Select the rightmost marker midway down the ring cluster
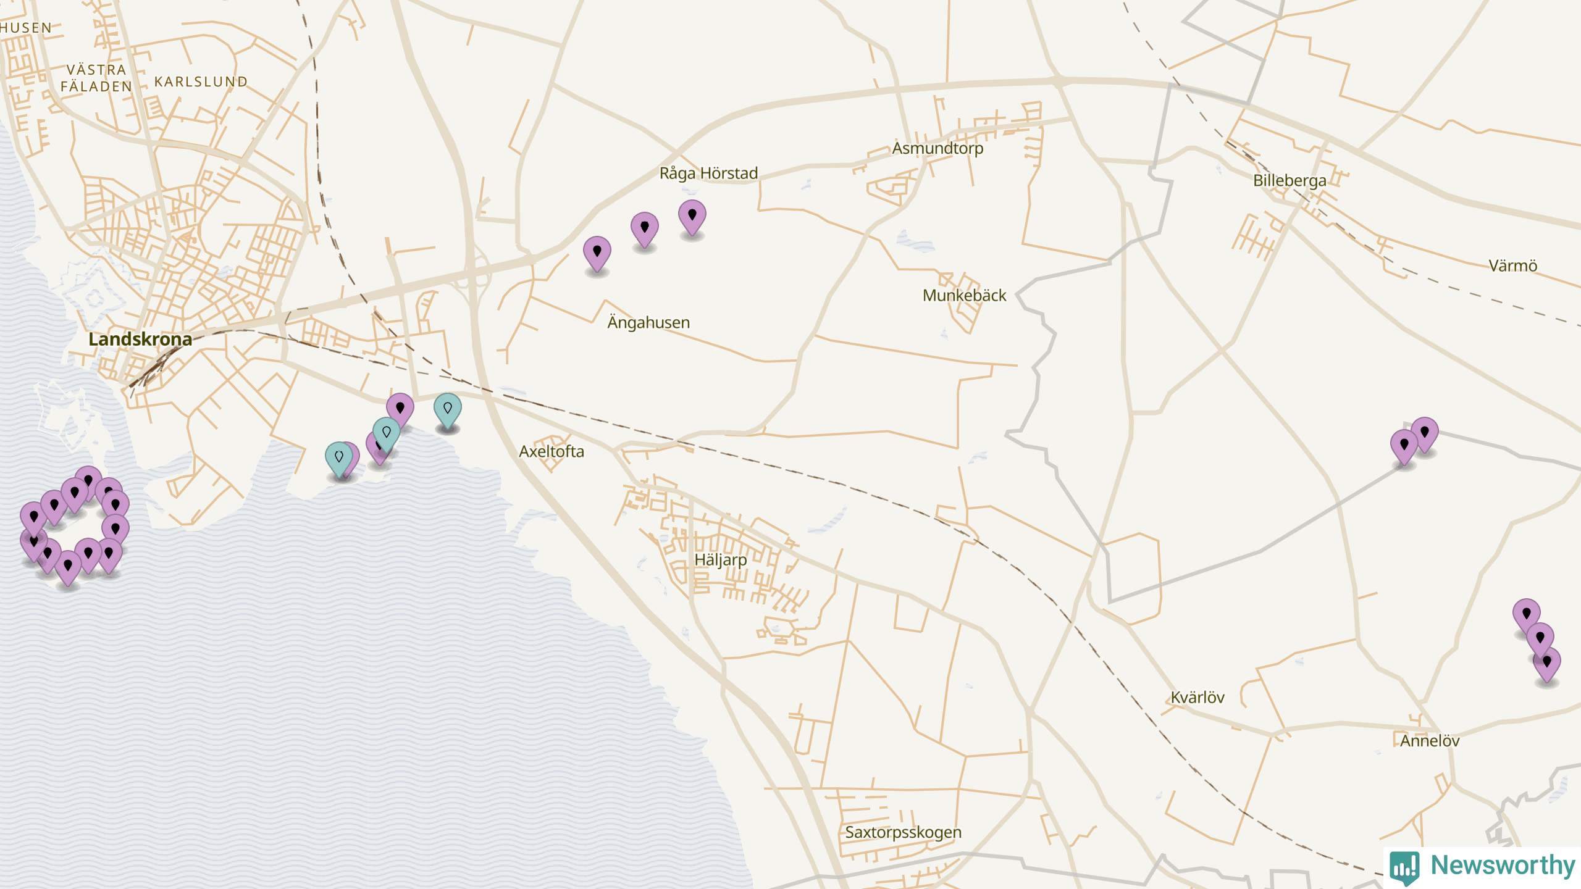Screen dimensions: 1581x889 (115, 532)
